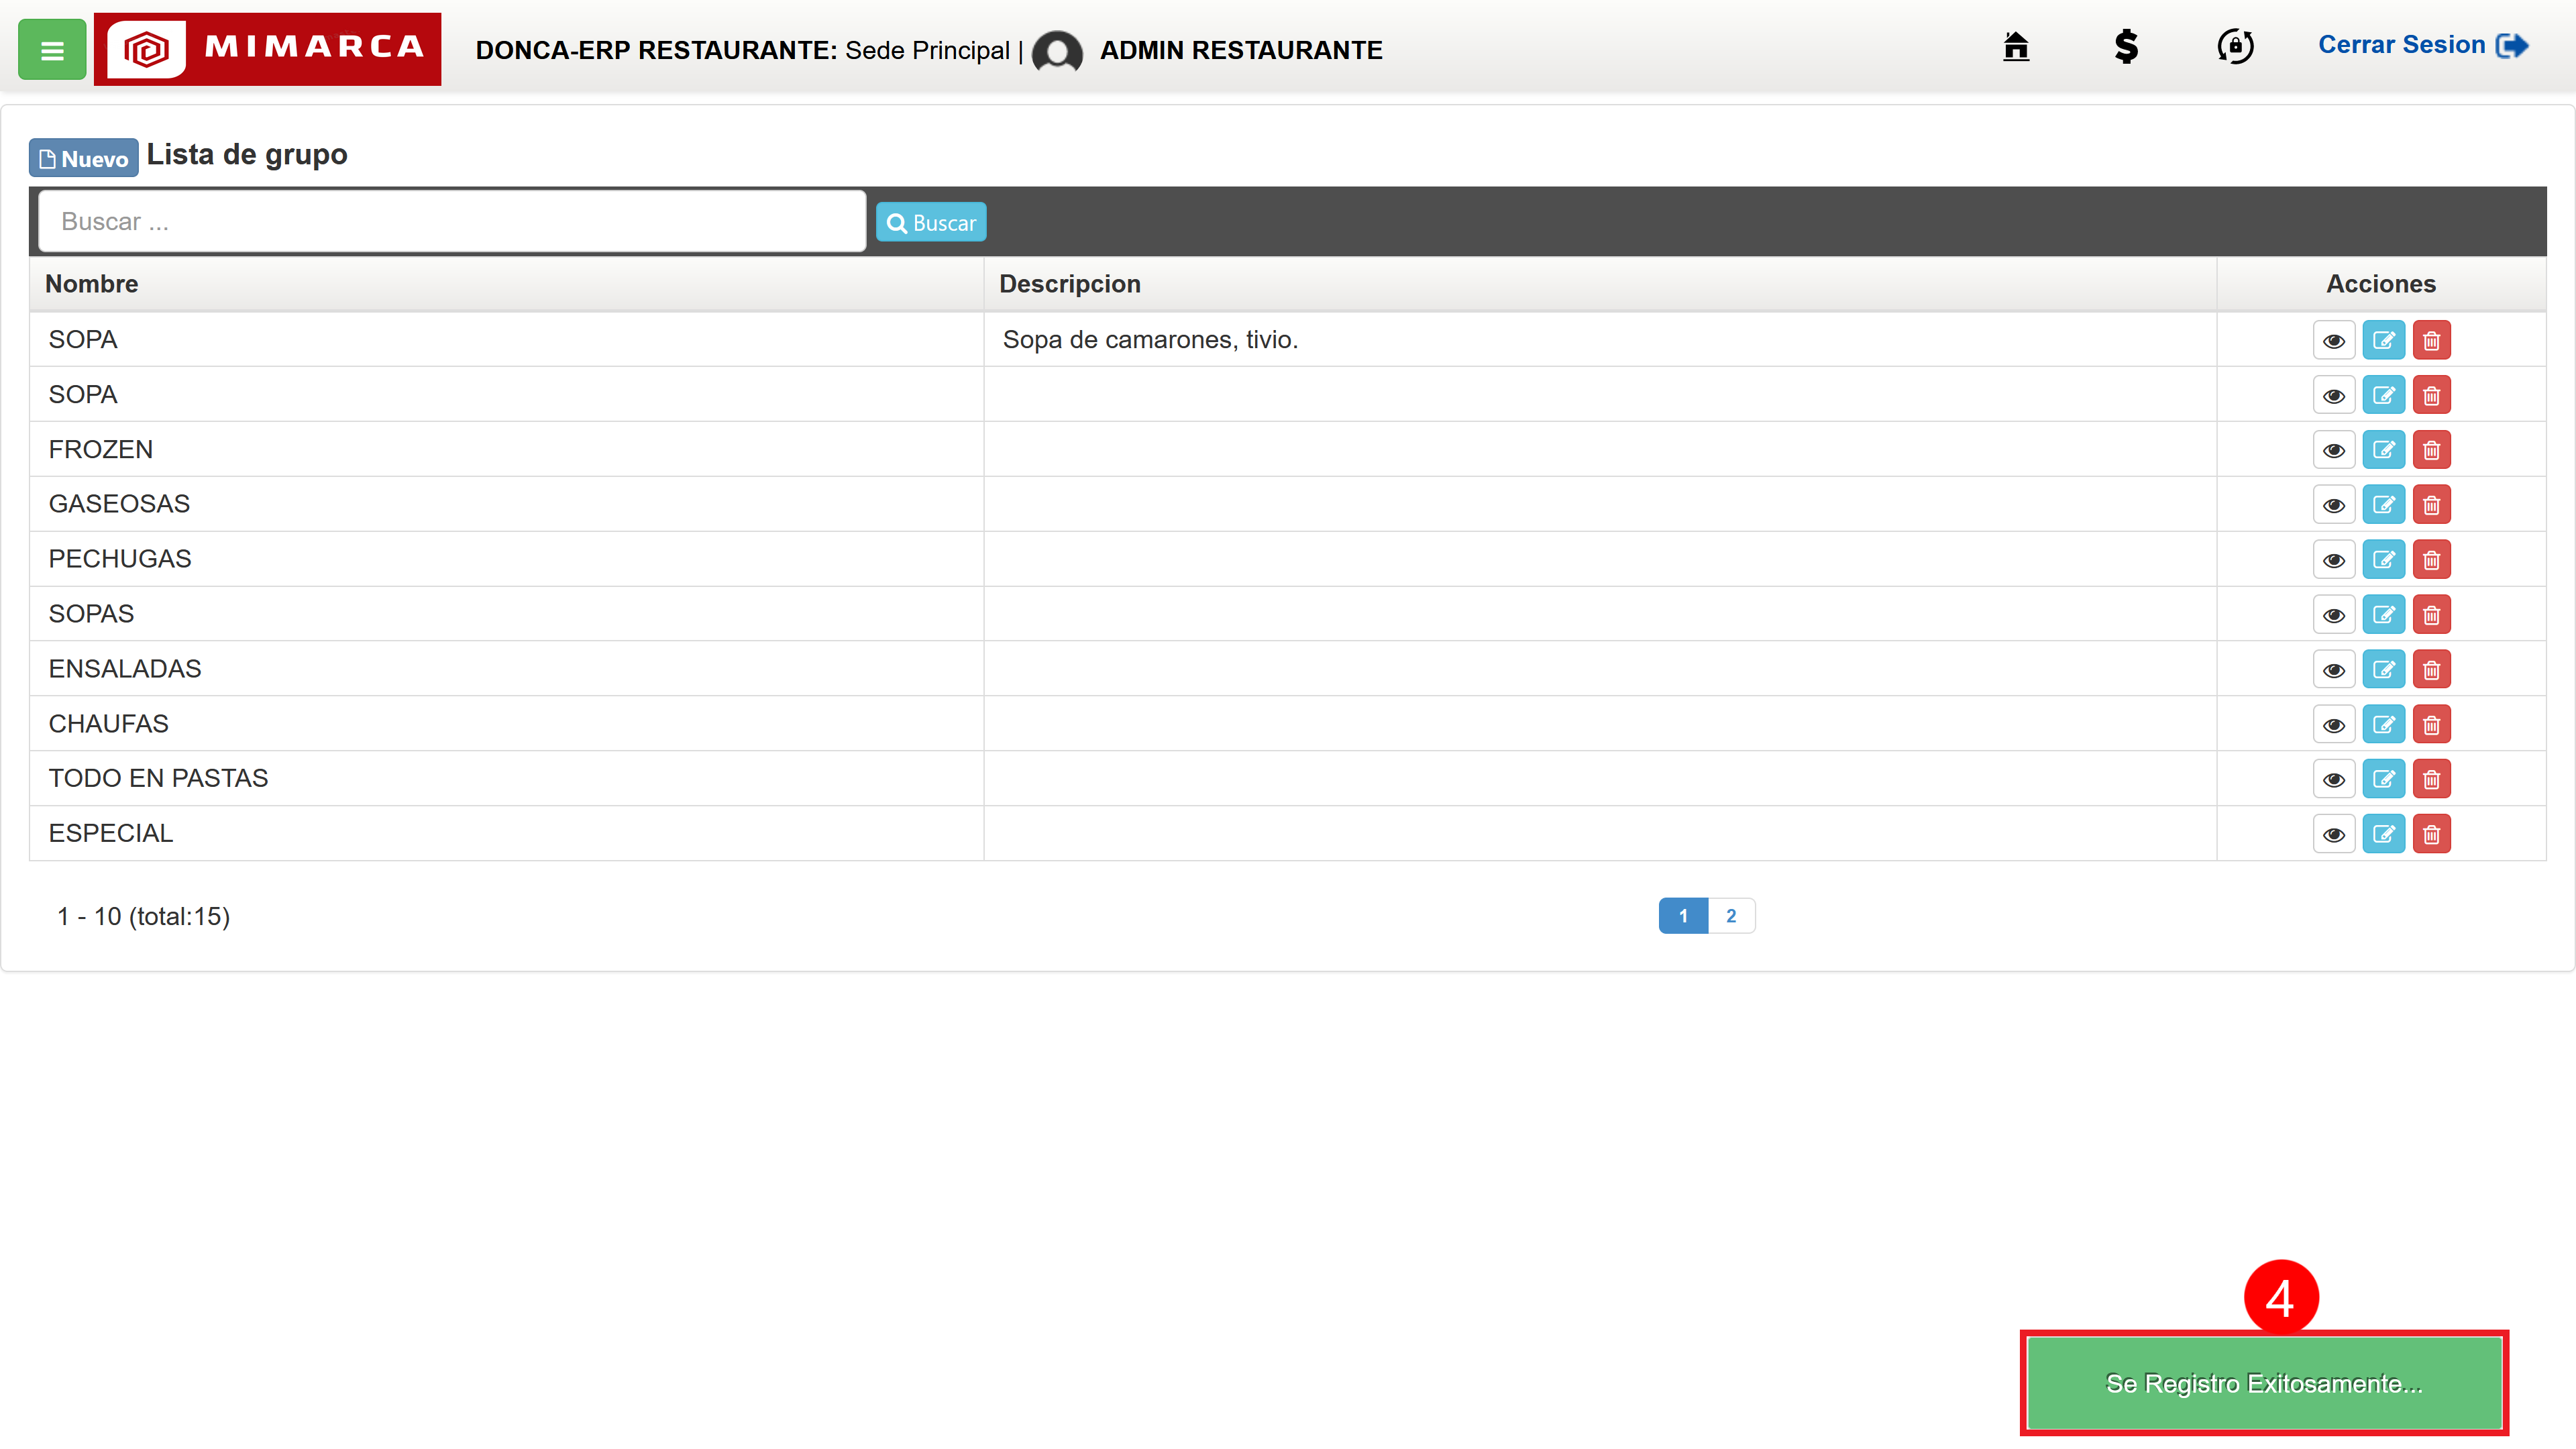Select the CHAUFAS name cell
This screenshot has width=2576, height=1449.
(x=506, y=724)
